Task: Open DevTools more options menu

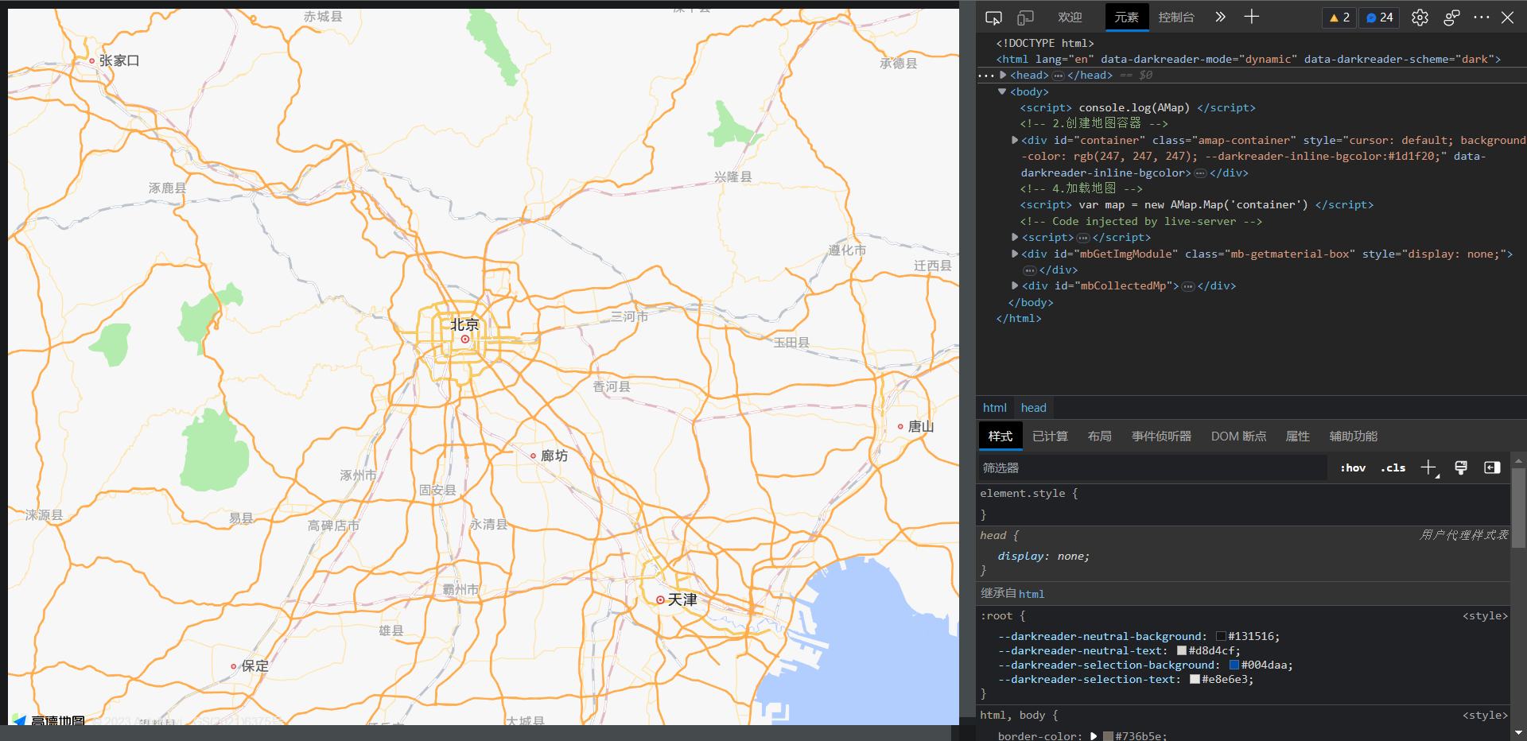Action: 1481,17
